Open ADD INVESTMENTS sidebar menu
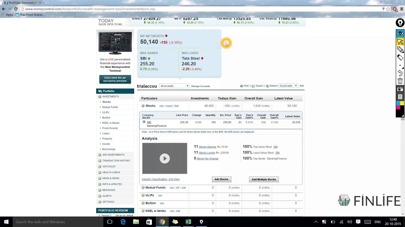Image resolution: width=405 pixels, height=227 pixels. coord(113,155)
